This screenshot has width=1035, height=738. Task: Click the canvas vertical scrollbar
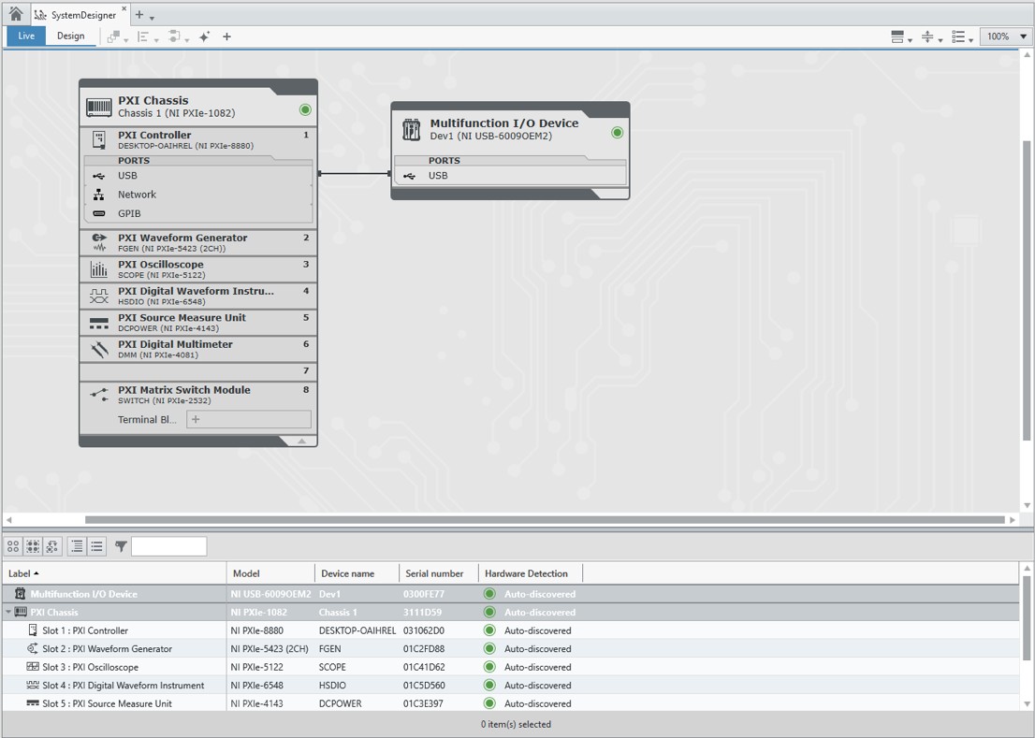click(x=1027, y=290)
